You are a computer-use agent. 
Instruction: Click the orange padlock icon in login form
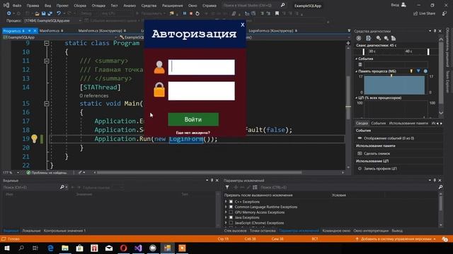click(159, 90)
